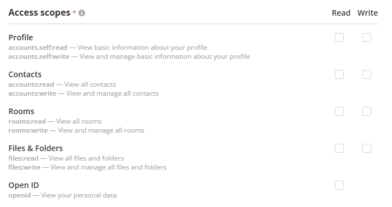Click the Write column header
The height and width of the screenshot is (207, 392).
click(367, 13)
